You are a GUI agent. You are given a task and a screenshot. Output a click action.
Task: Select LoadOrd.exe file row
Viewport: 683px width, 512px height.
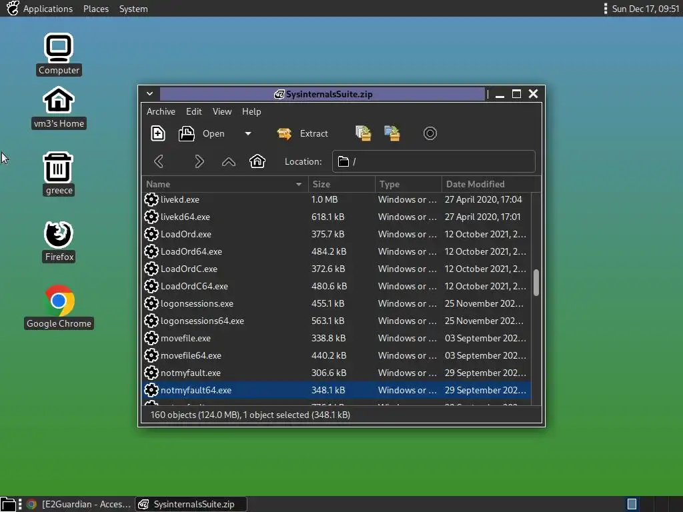tap(336, 234)
